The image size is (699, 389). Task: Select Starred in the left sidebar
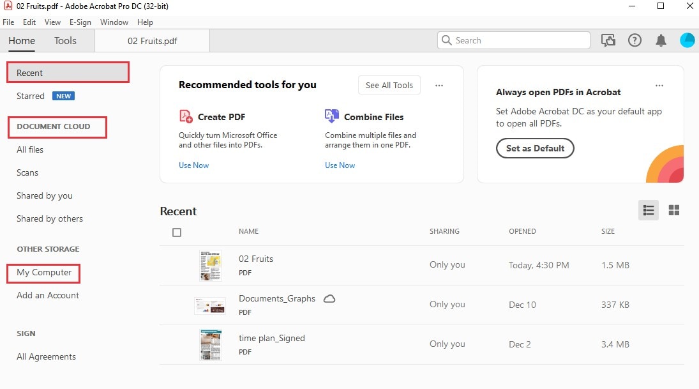(x=30, y=96)
